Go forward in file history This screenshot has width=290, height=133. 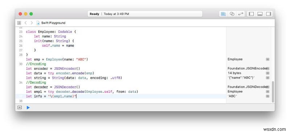(x=32, y=23)
